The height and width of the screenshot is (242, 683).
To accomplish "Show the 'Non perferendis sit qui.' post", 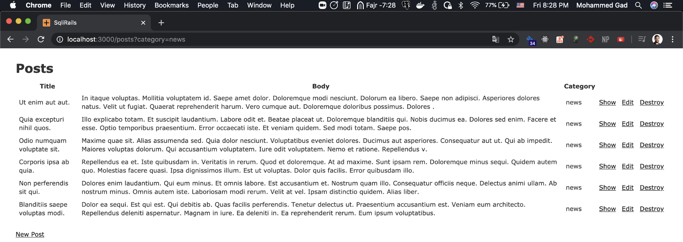I will pyautogui.click(x=607, y=188).
